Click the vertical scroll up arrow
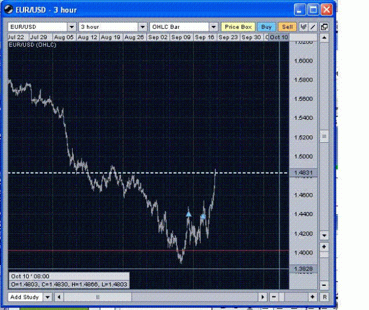This screenshot has height=310, width=369. pos(324,38)
